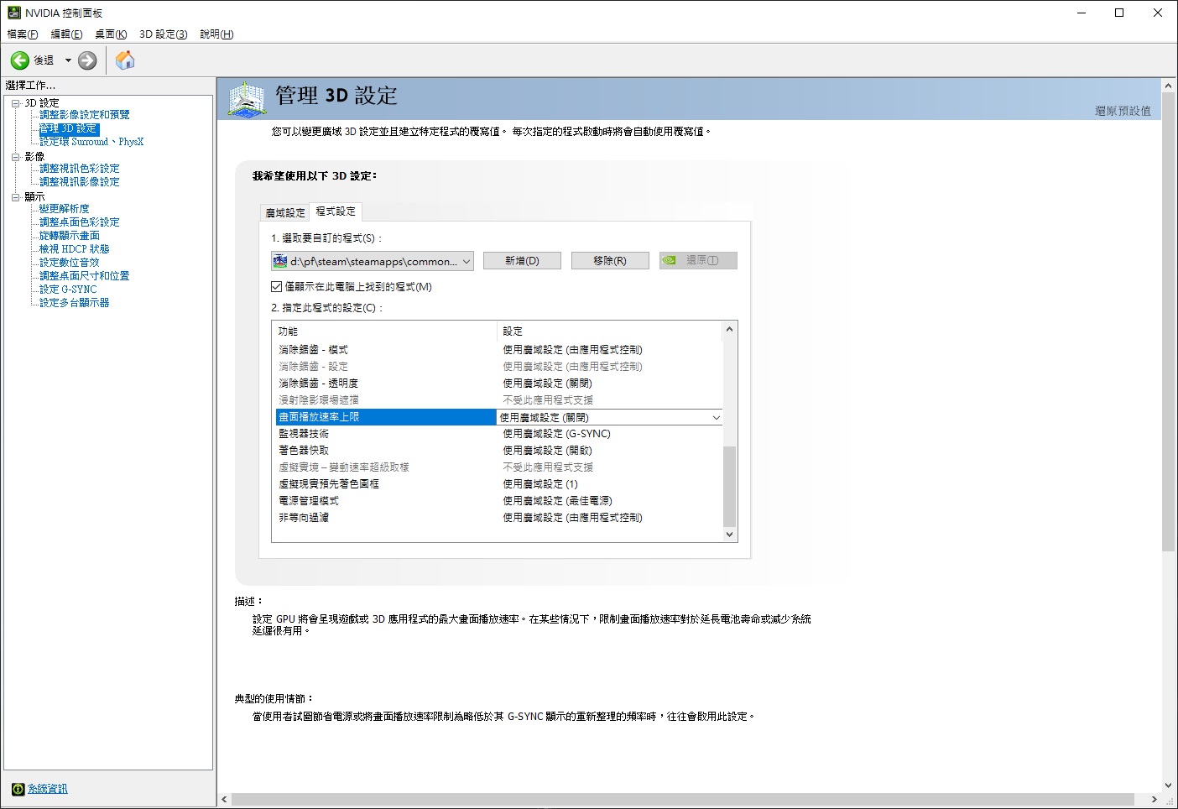Select the 監視器技術 row
The width and height of the screenshot is (1178, 809).
pyautogui.click(x=498, y=434)
